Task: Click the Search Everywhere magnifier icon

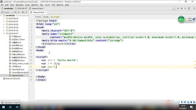Action: click(x=194, y=9)
